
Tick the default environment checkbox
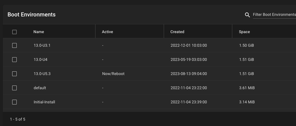(x=14, y=88)
